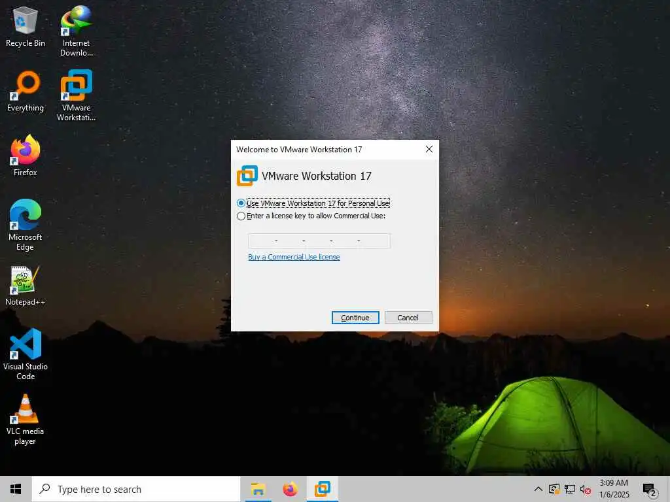Select the VMware Workstation desktop shortcut

coord(76,95)
